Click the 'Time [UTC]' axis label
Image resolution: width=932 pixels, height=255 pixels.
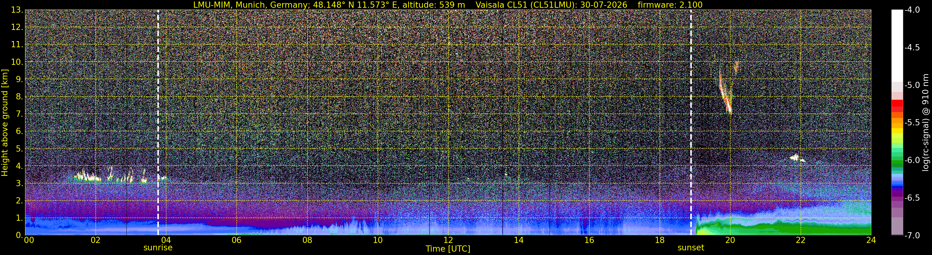click(448, 249)
